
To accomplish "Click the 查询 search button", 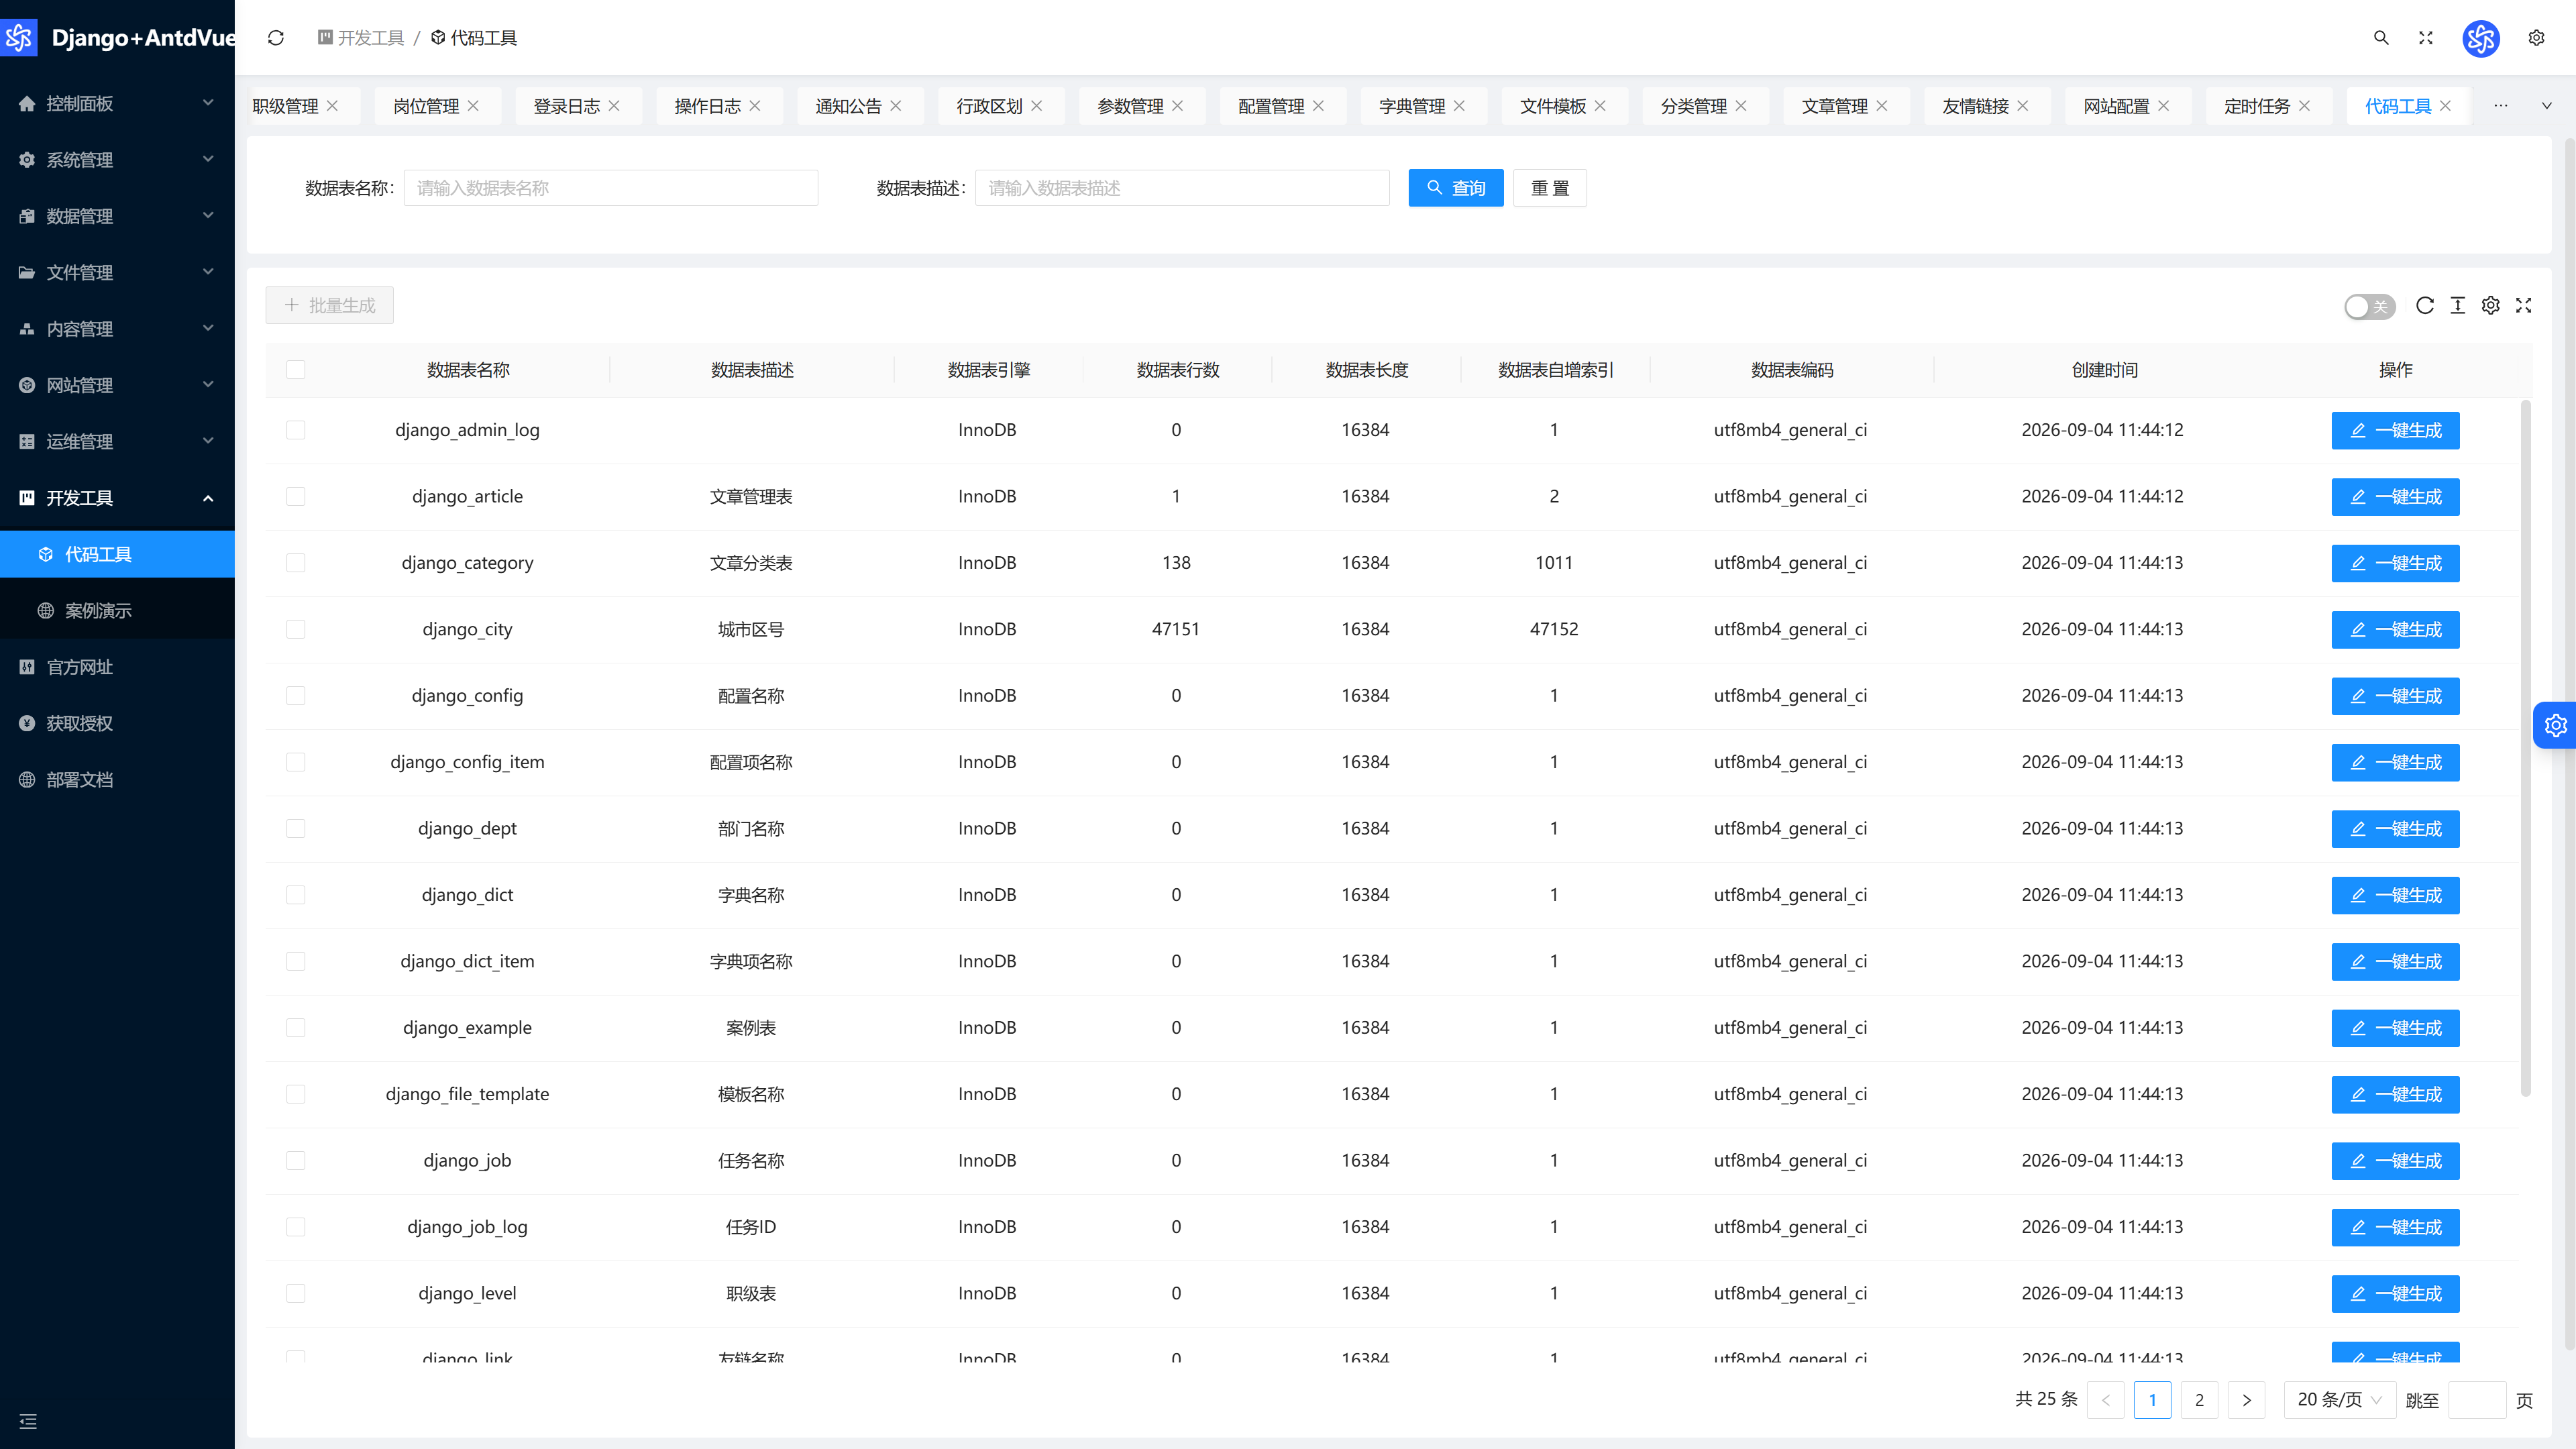I will (x=1456, y=188).
